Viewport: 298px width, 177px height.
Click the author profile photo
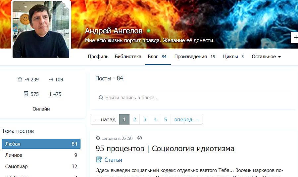[41, 29]
